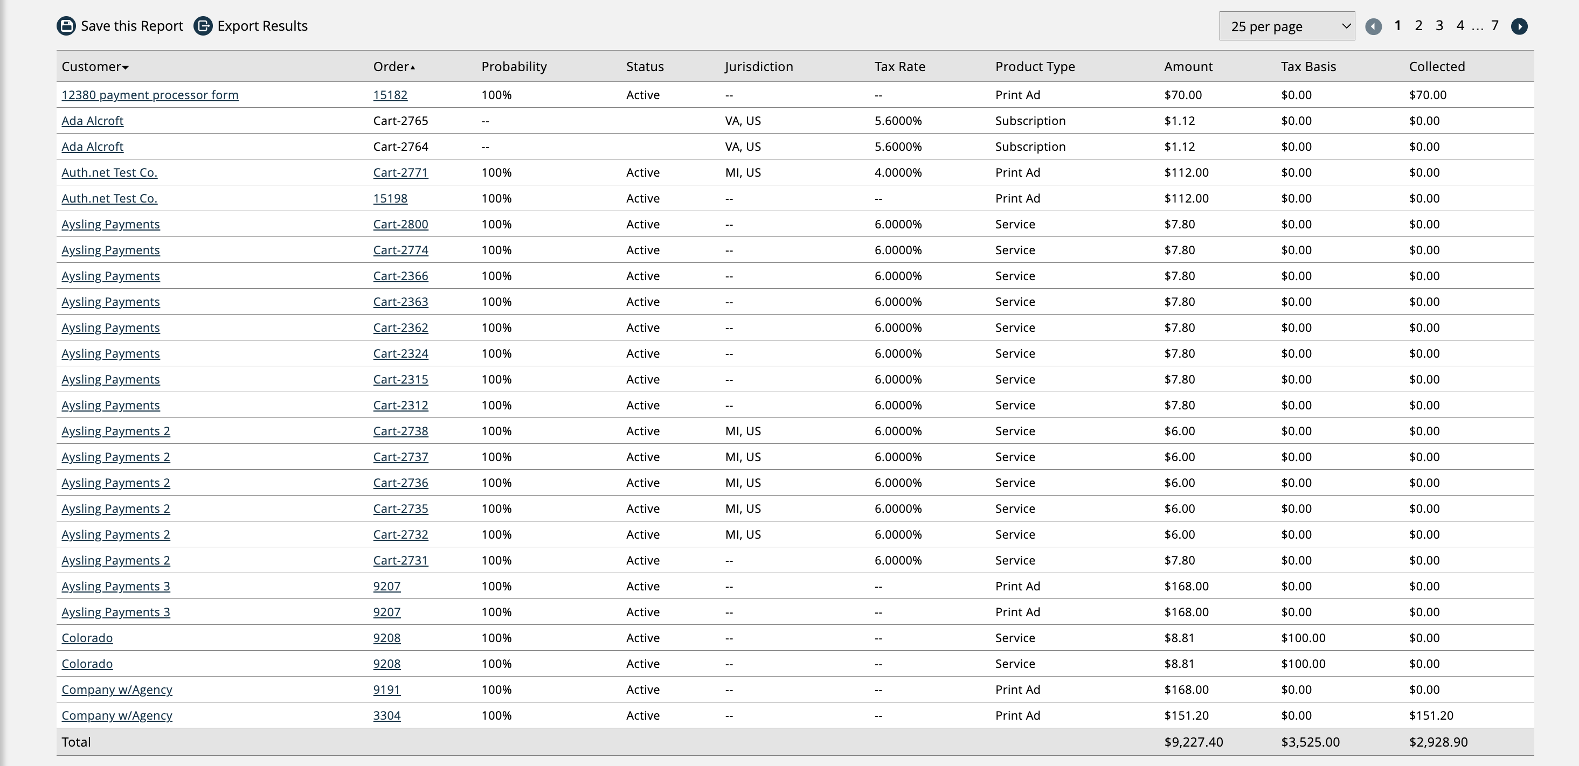Open order 15182 link
The height and width of the screenshot is (766, 1579).
(x=390, y=95)
